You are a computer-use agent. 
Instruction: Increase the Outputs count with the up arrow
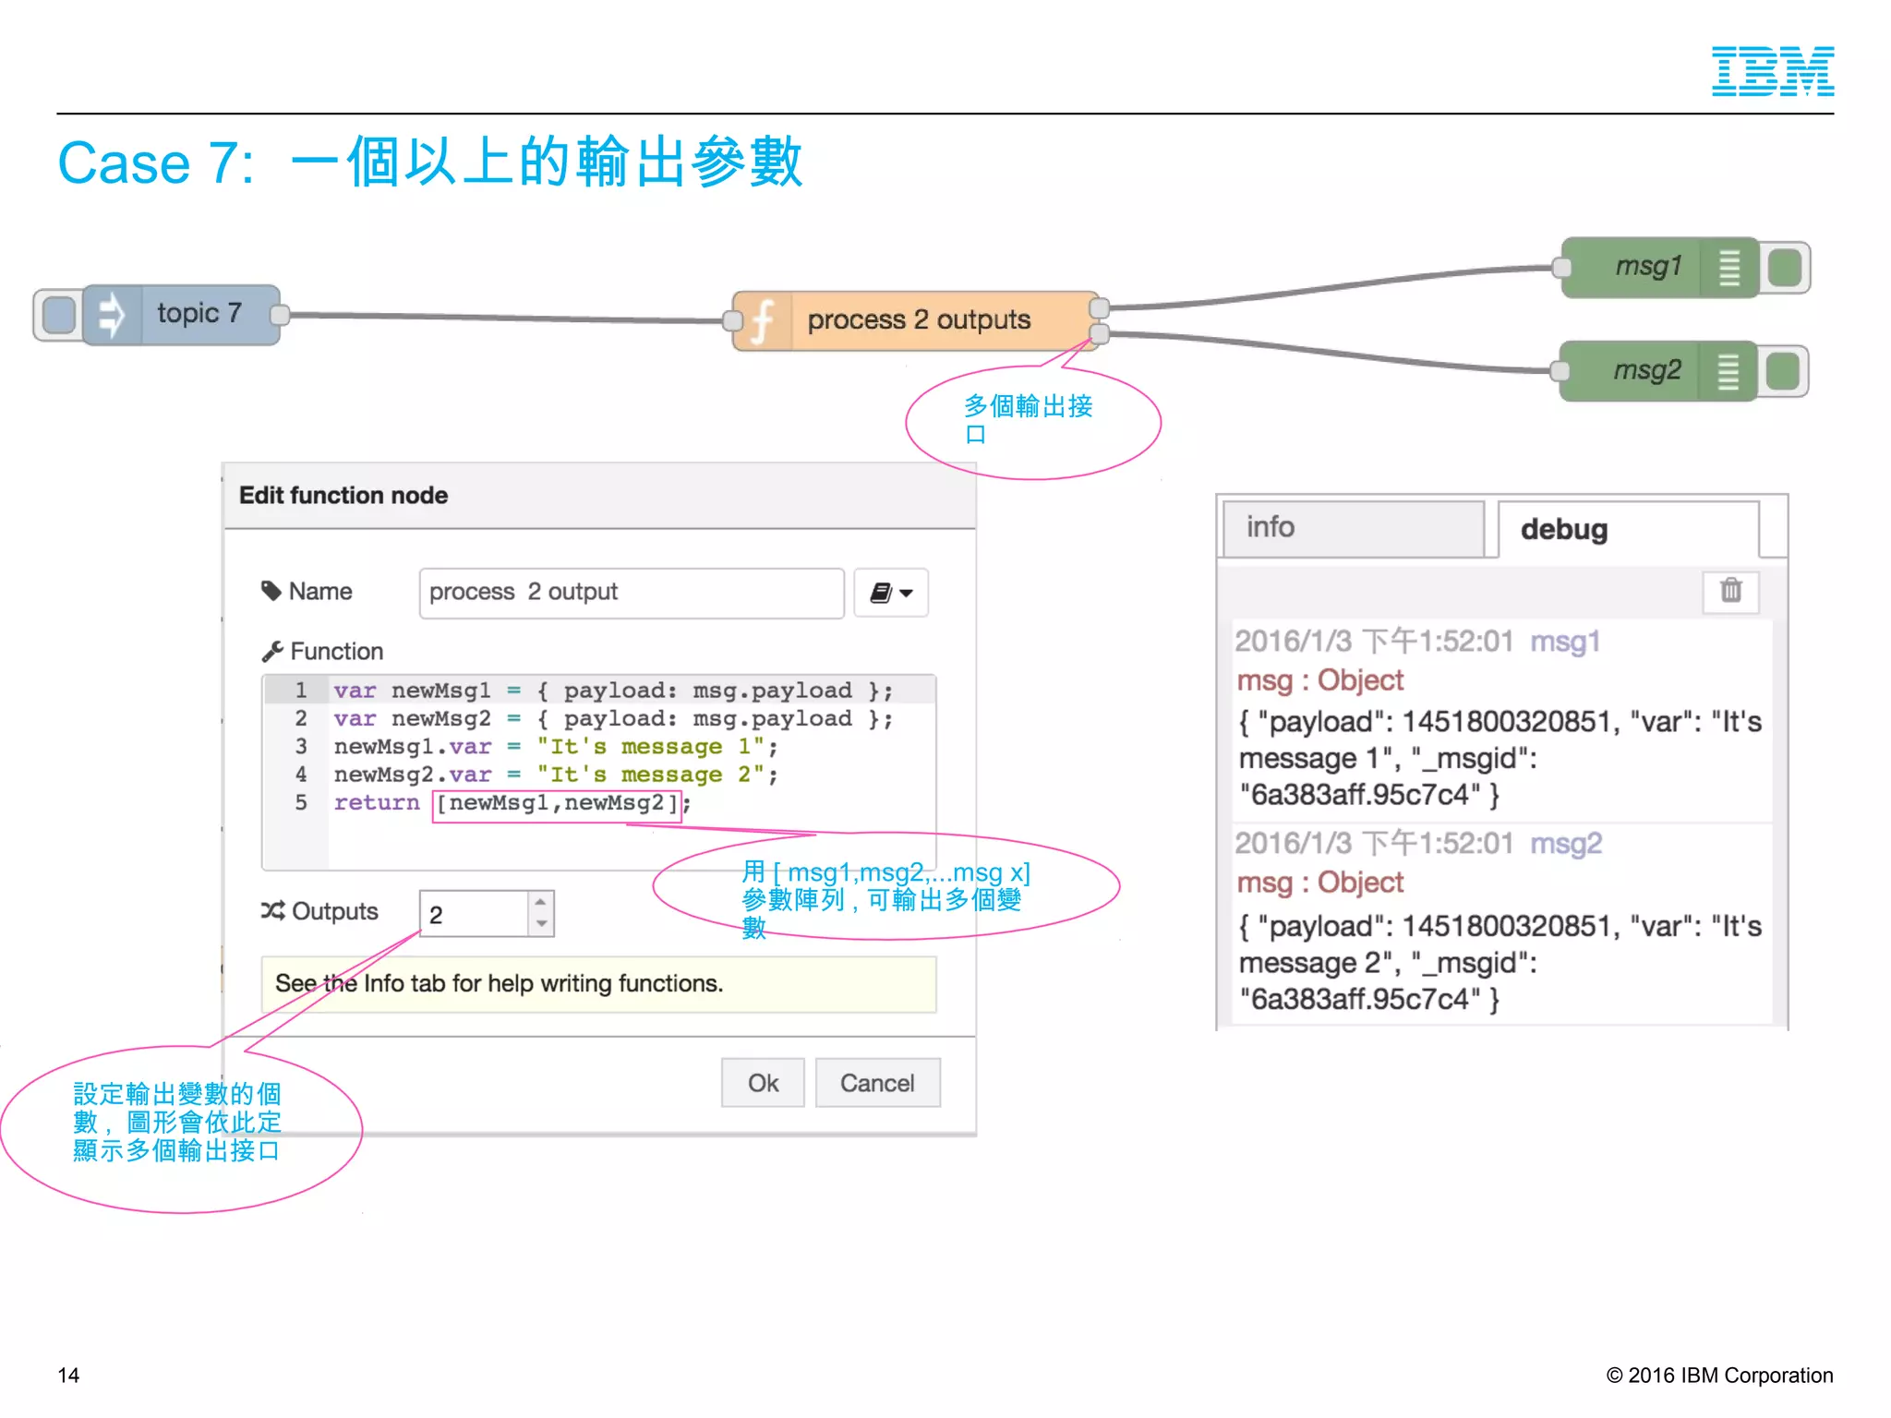tap(541, 902)
